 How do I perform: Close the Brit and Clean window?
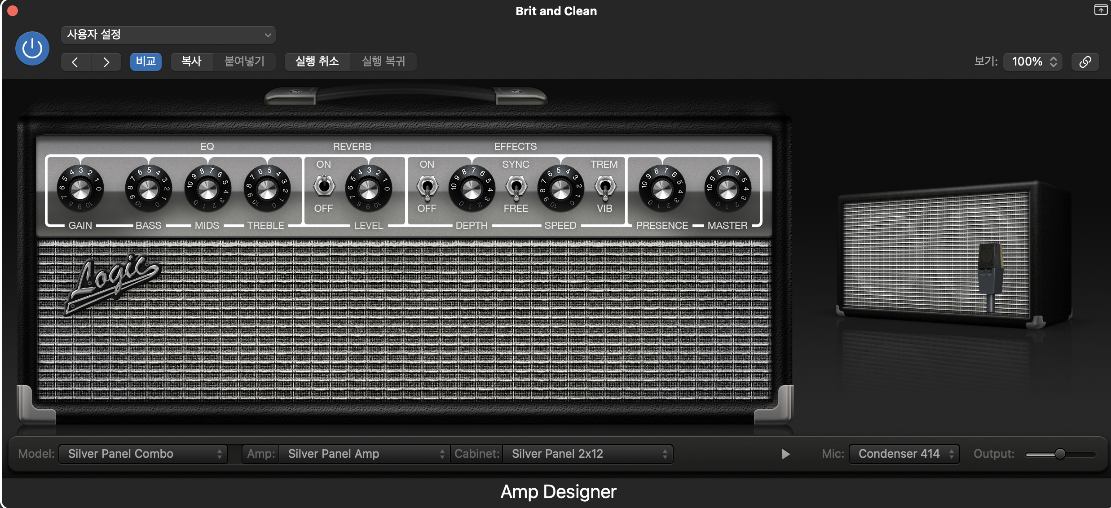pyautogui.click(x=13, y=11)
